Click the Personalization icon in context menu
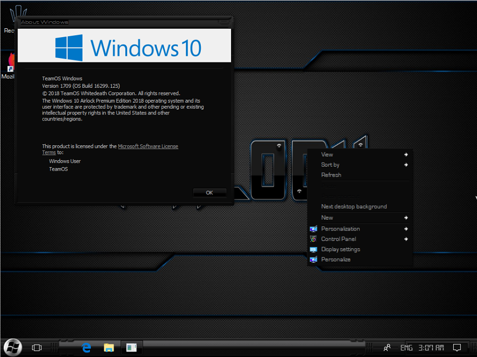 pos(314,229)
